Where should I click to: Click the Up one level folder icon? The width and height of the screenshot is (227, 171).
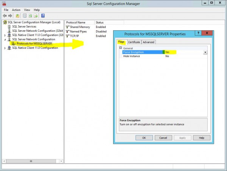17,16
